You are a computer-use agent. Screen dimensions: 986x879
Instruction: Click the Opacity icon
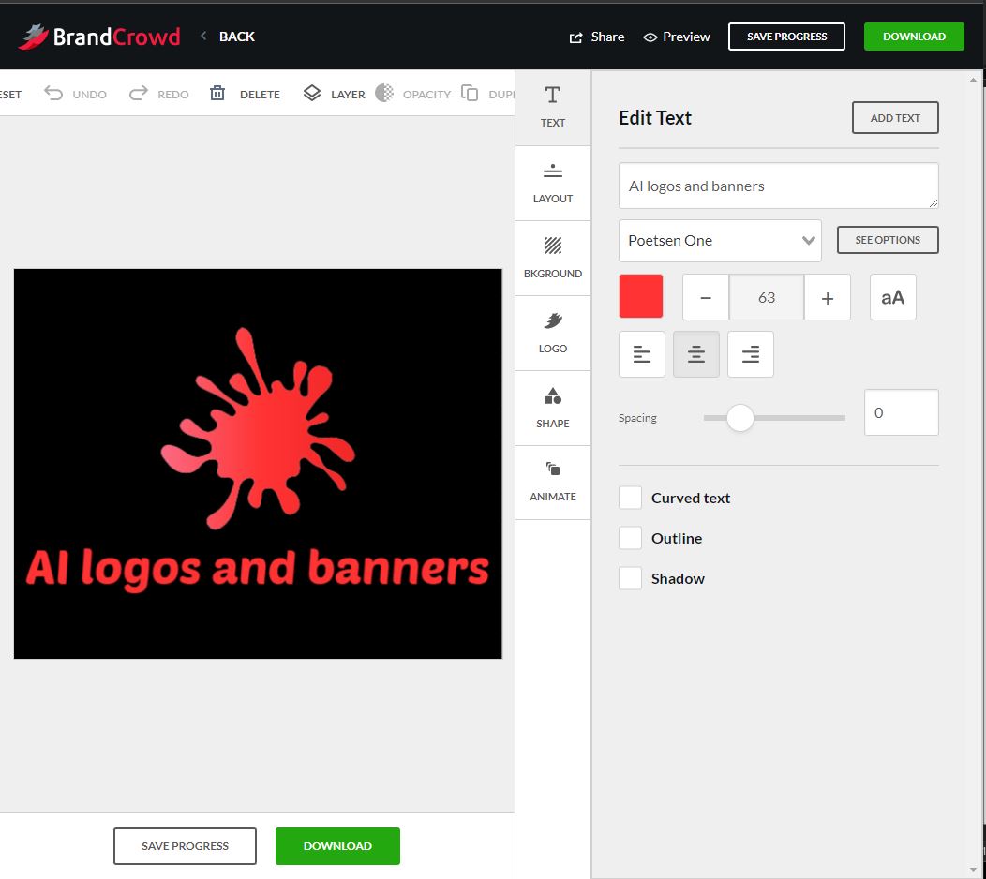(x=384, y=93)
